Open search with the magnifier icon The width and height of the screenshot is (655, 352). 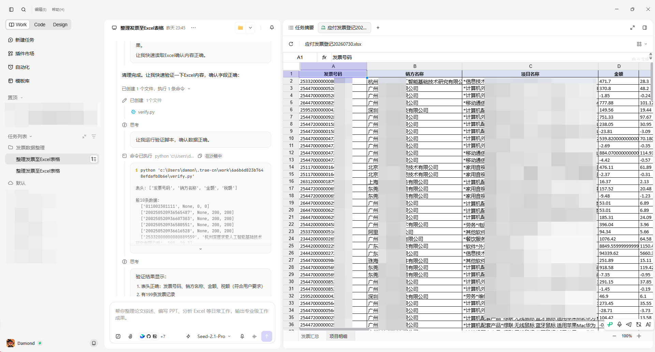tap(24, 10)
